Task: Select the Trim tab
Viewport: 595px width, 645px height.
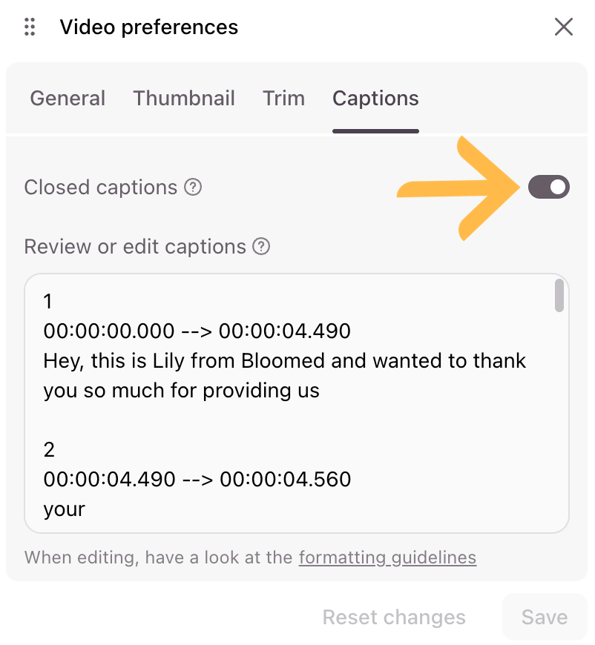Action: [283, 99]
